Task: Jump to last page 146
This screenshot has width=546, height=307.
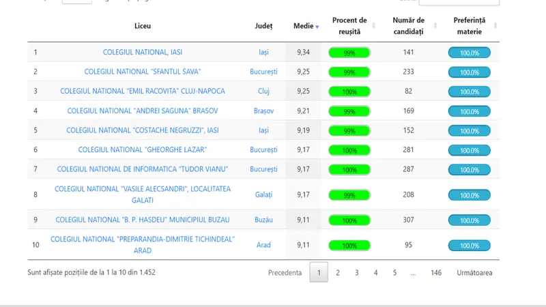Action: [x=435, y=273]
